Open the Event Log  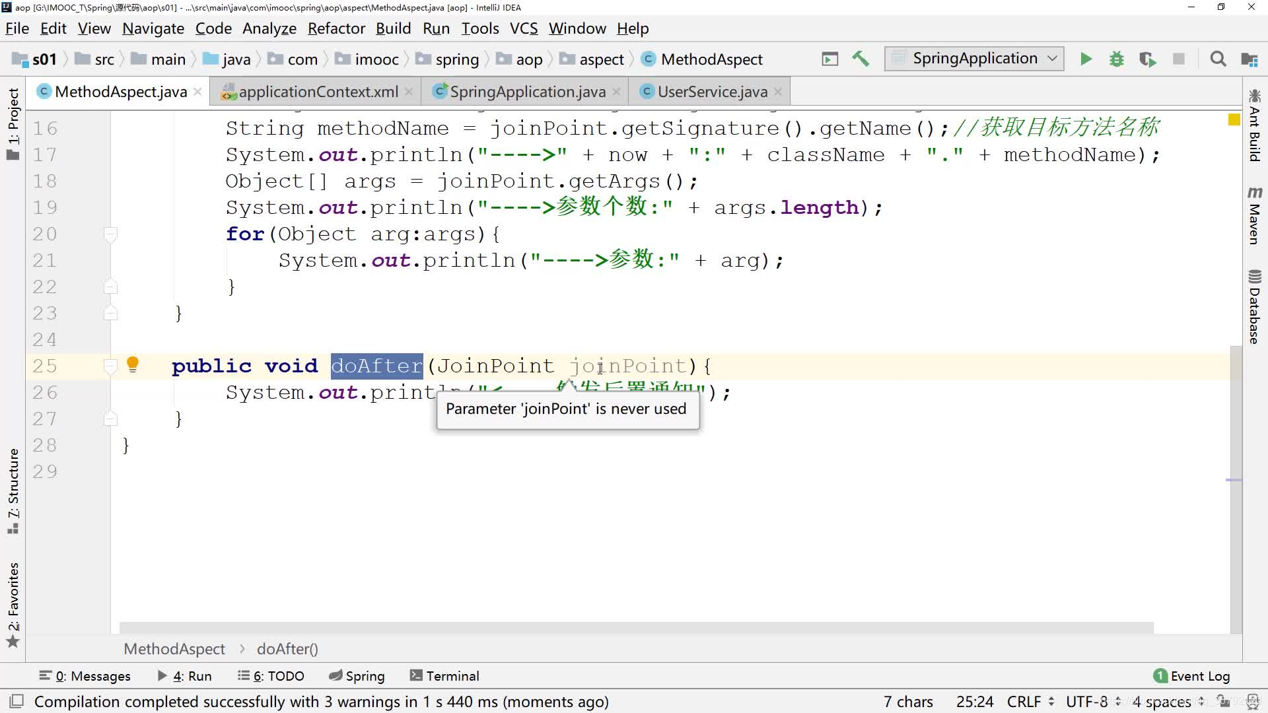(x=1191, y=676)
